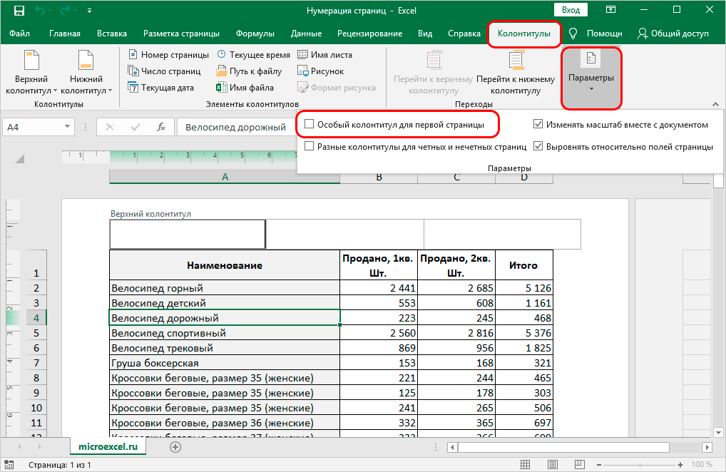This screenshot has height=472, width=726.
Task: Switch to Page Layout view in status bar
Action: (552, 464)
